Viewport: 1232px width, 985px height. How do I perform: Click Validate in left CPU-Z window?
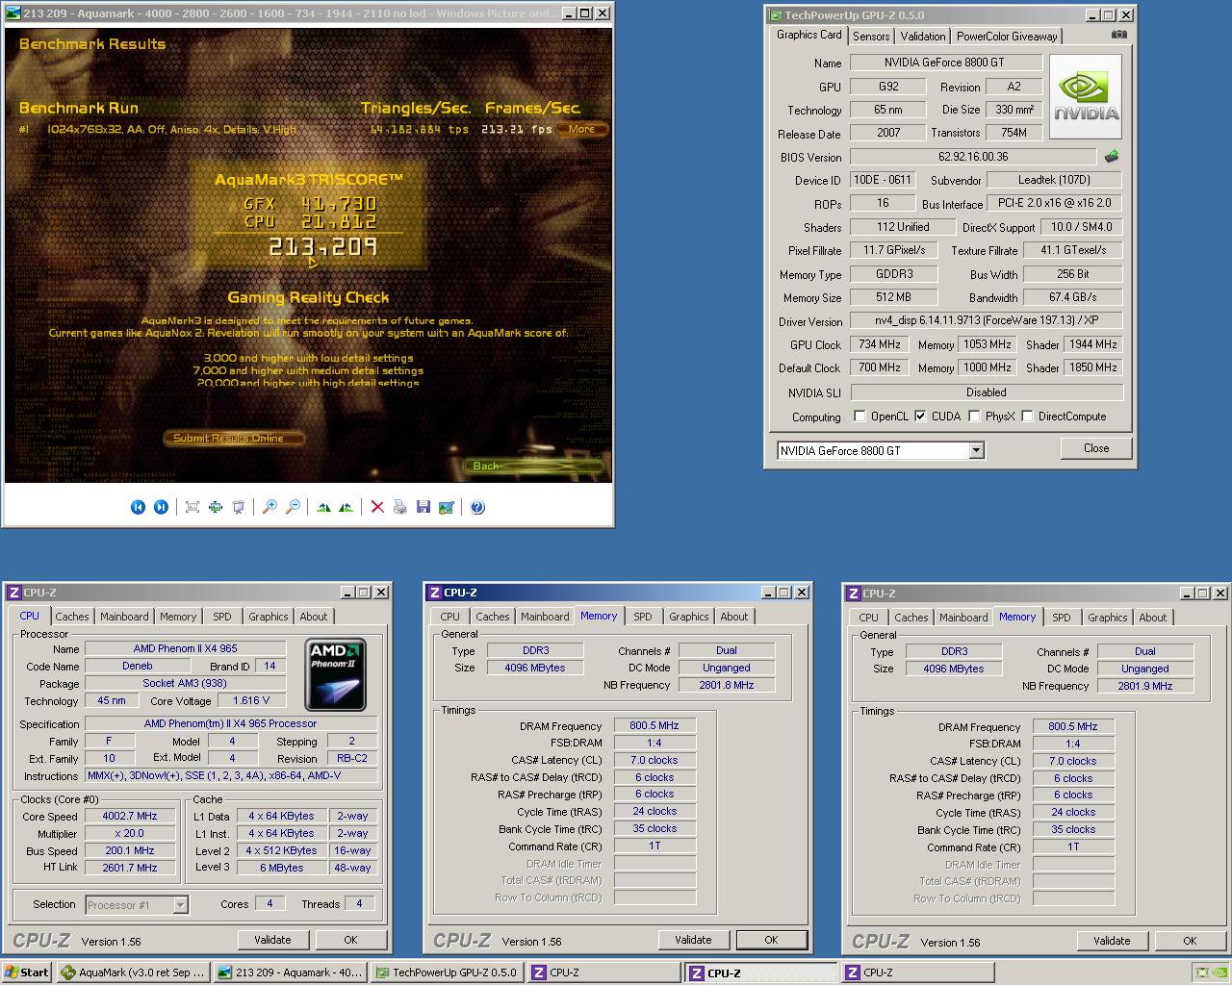(x=272, y=940)
